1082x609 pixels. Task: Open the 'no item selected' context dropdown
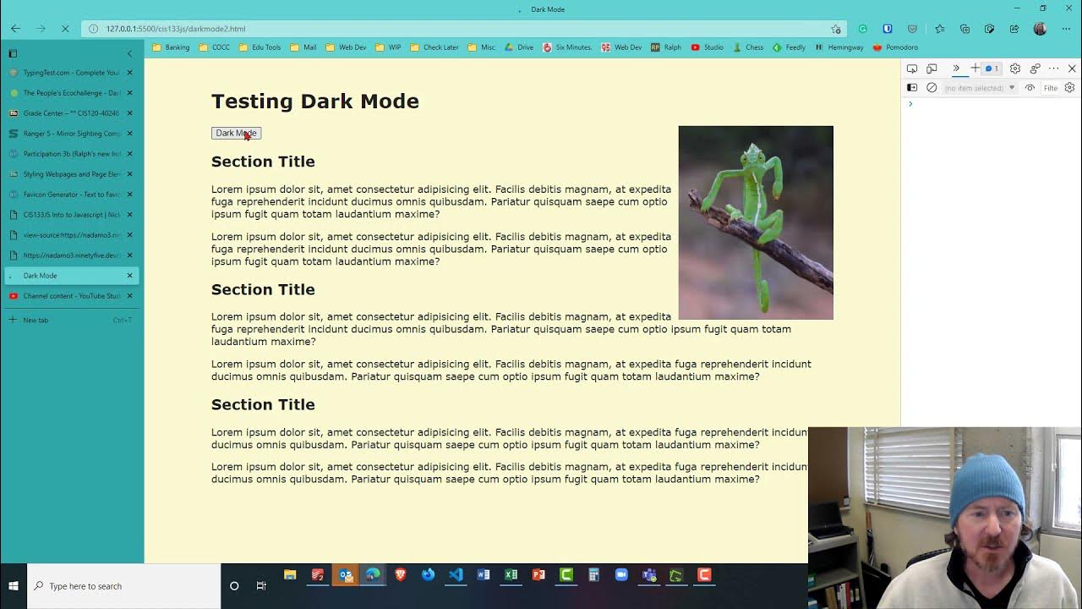(979, 88)
